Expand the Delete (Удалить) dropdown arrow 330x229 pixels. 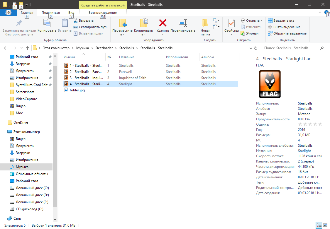point(163,34)
